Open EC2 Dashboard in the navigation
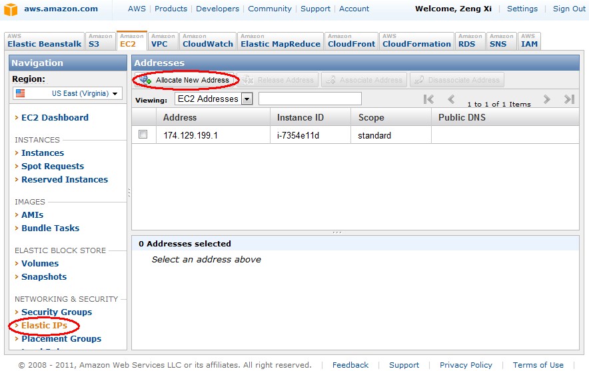The width and height of the screenshot is (589, 371). pos(55,117)
